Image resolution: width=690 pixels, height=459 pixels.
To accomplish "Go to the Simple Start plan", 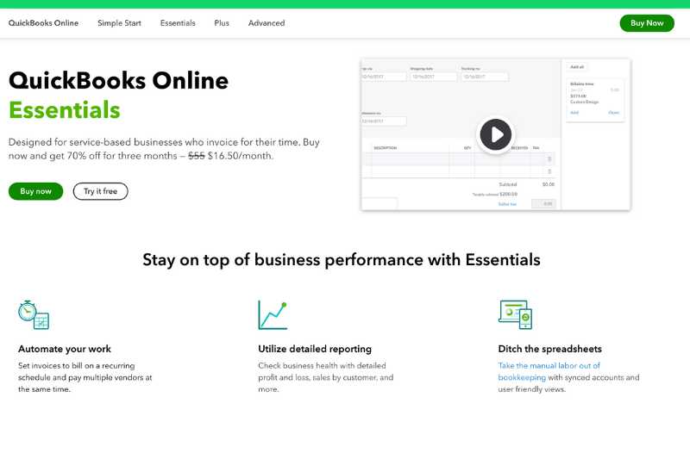I will pyautogui.click(x=119, y=23).
